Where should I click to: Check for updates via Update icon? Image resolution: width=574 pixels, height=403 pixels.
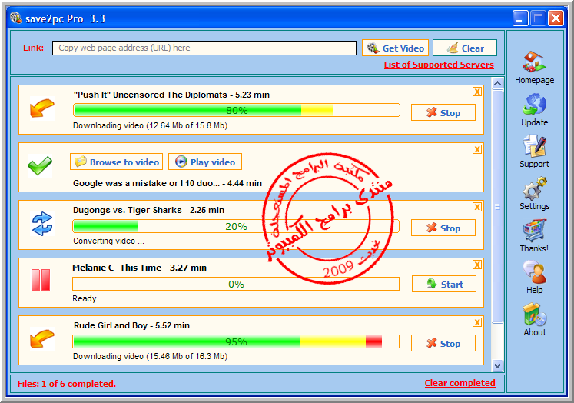534,105
